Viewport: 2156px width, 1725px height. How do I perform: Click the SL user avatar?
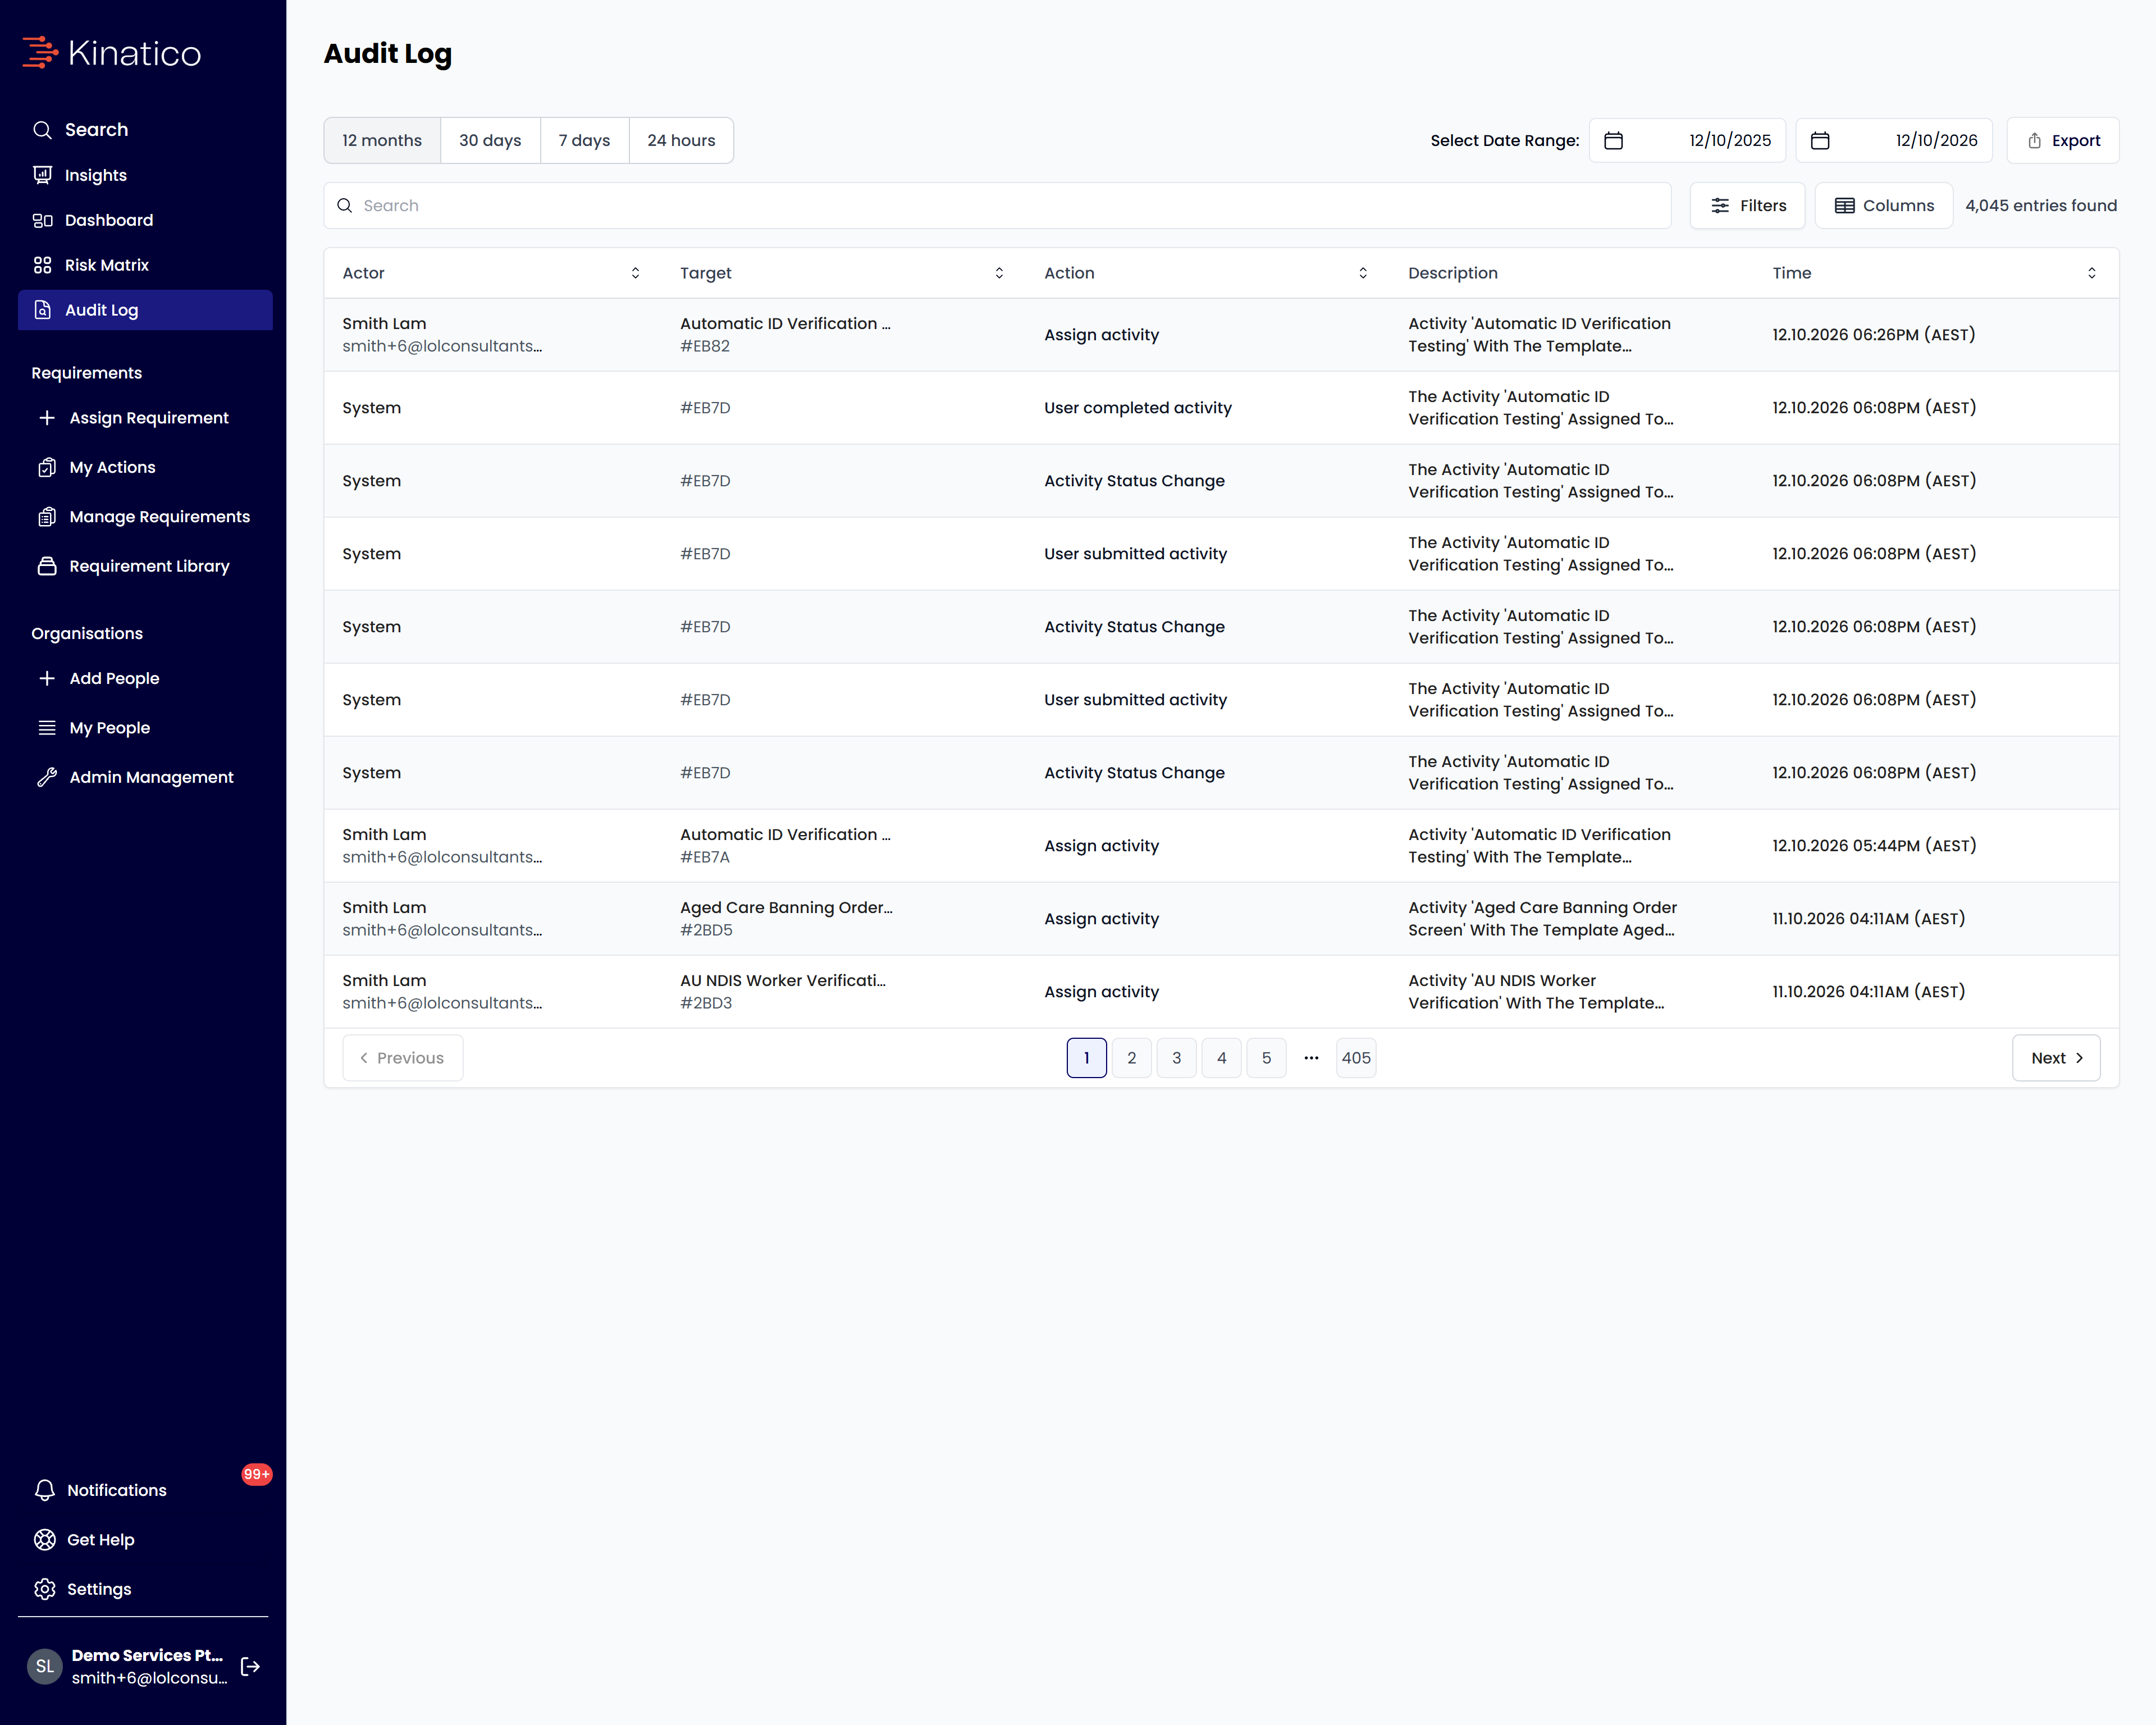point(45,1666)
